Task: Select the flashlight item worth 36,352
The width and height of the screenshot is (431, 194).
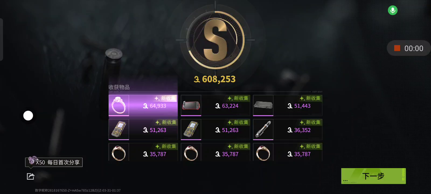Action: [287, 130]
